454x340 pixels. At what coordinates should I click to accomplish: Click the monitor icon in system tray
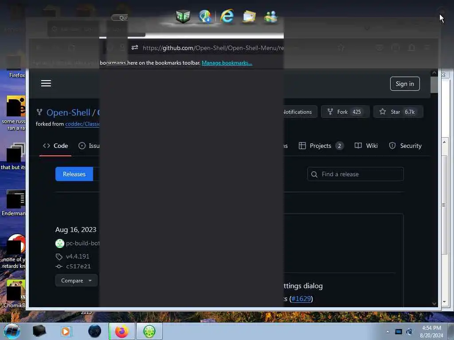pyautogui.click(x=399, y=332)
